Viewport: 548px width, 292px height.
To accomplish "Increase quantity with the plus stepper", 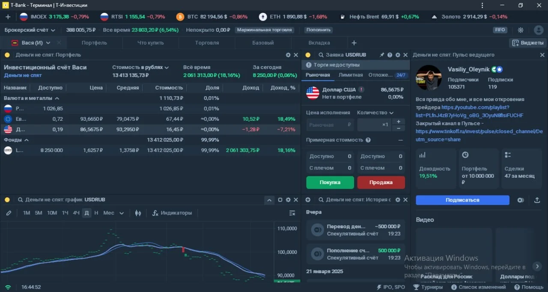I will click(x=399, y=122).
